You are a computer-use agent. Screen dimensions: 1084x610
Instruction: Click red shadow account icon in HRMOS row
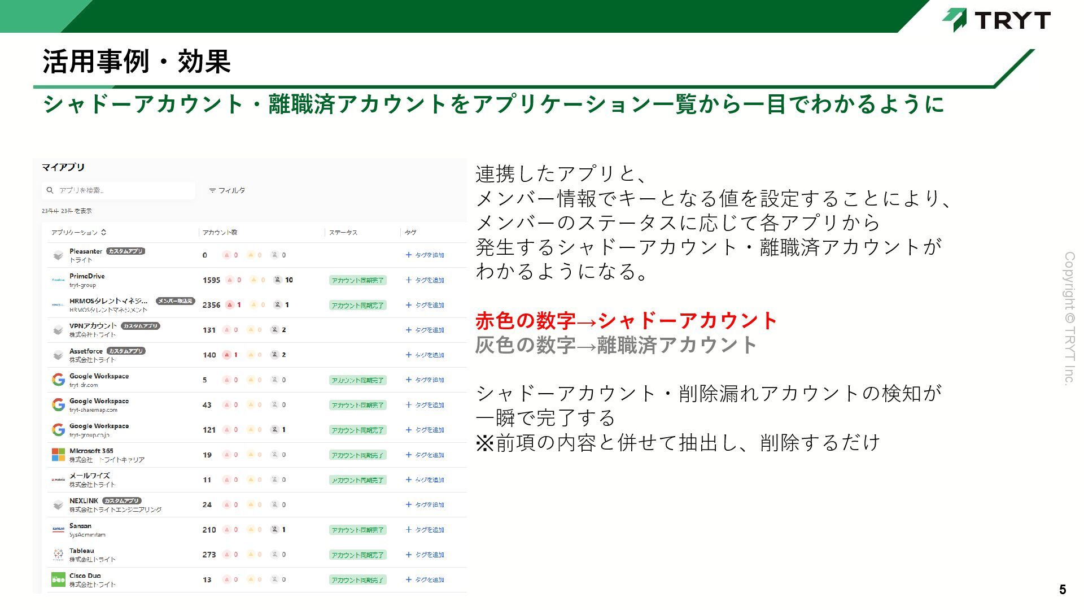230,305
